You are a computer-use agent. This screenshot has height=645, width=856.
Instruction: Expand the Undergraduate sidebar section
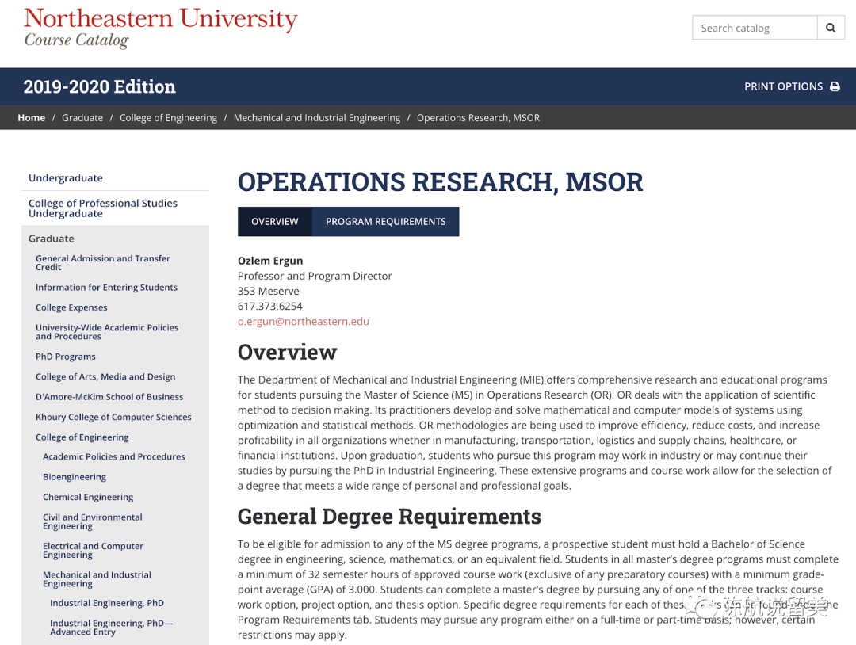point(66,178)
